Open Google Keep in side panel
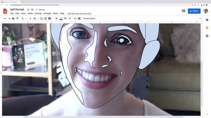Image resolution: width=211 pixels, height=118 pixels. coord(207,28)
